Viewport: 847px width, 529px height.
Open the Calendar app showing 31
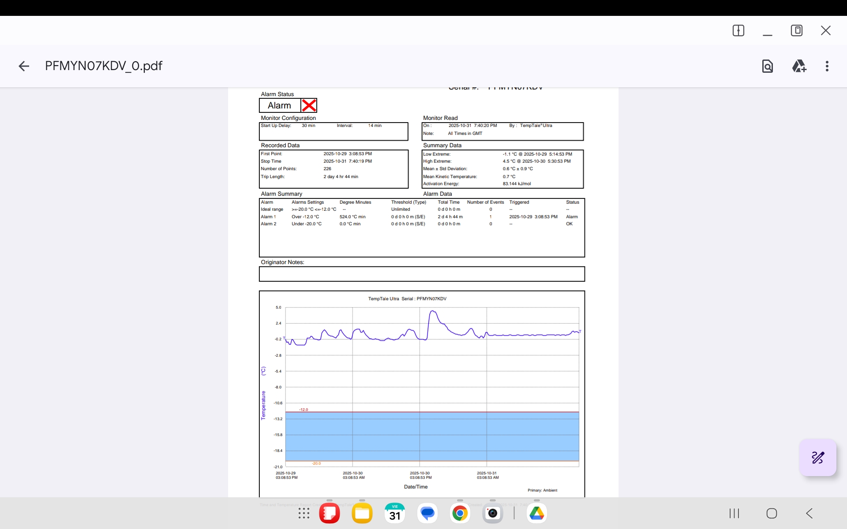point(395,513)
